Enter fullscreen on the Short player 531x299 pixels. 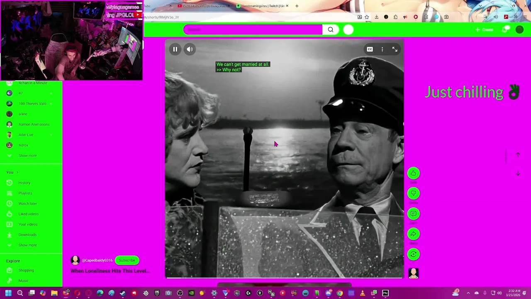[395, 49]
